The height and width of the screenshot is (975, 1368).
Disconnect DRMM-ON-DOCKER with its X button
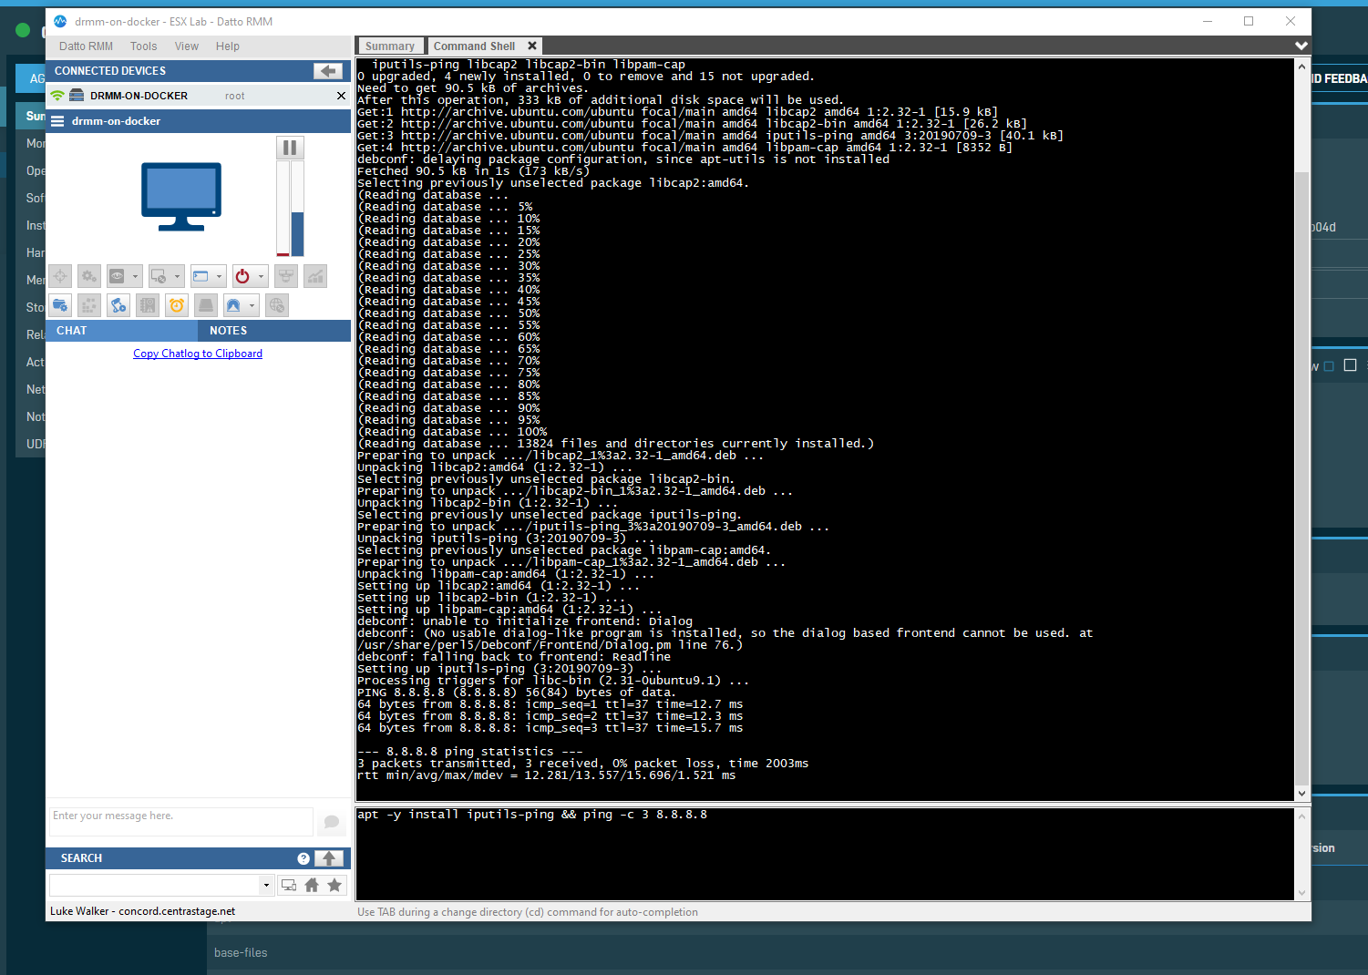click(x=341, y=96)
